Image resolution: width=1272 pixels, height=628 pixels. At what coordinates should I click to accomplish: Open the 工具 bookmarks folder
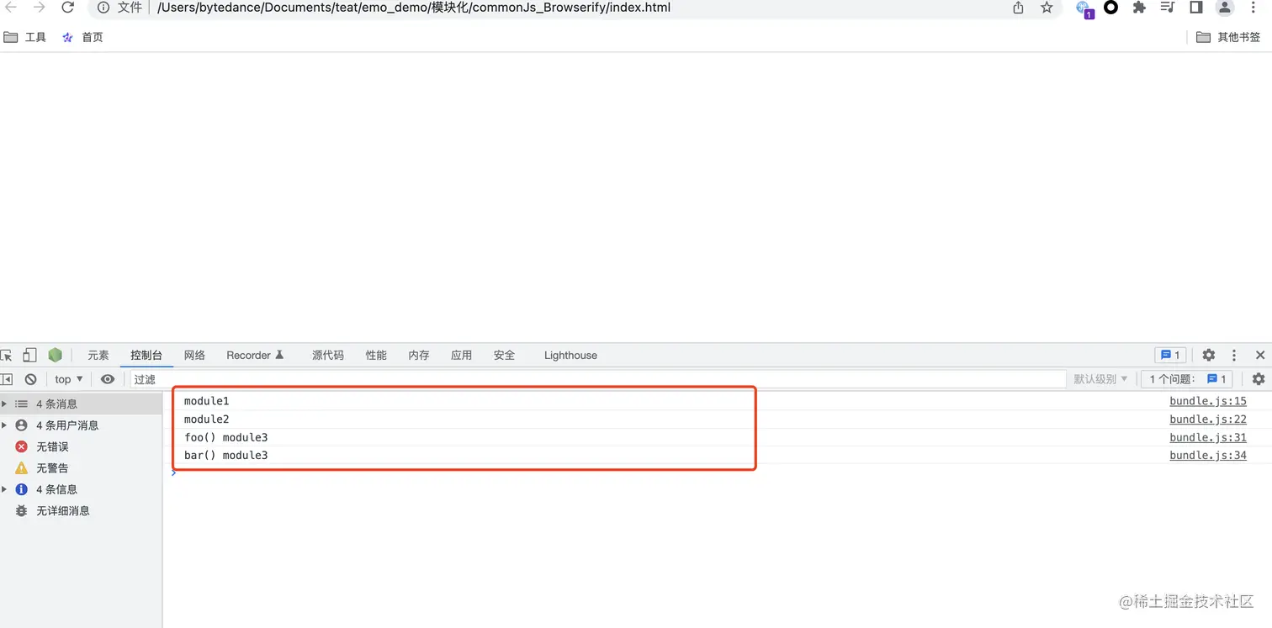click(x=25, y=37)
